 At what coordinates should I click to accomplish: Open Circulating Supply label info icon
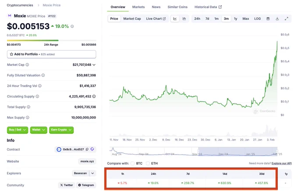pos(37,96)
